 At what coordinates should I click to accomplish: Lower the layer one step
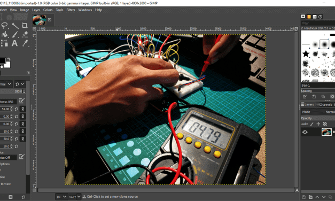click(324, 197)
